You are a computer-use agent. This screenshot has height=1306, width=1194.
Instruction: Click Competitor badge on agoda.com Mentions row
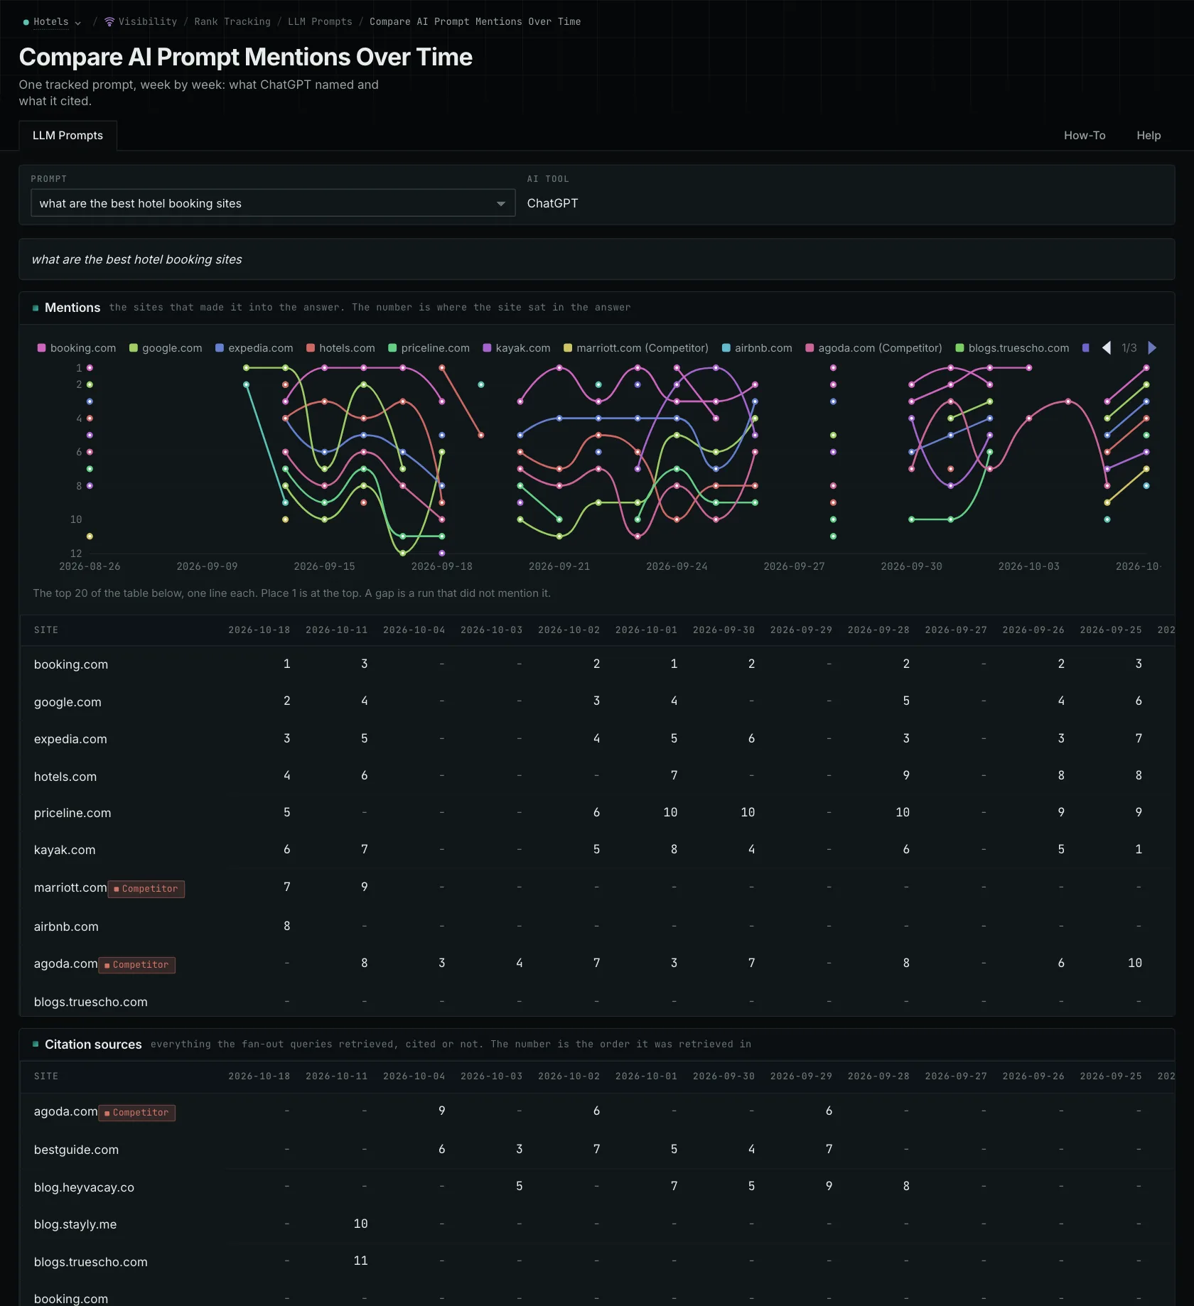(137, 965)
